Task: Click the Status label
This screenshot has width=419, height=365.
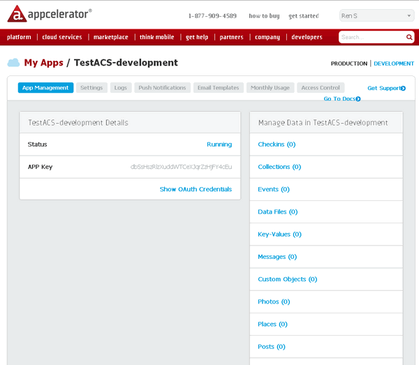Action: pos(38,144)
